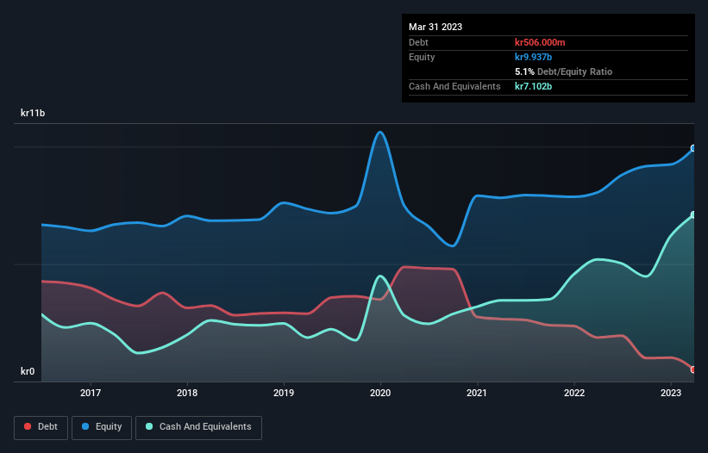Click the 5.1% Debt/Equity Ratio text

click(x=563, y=71)
